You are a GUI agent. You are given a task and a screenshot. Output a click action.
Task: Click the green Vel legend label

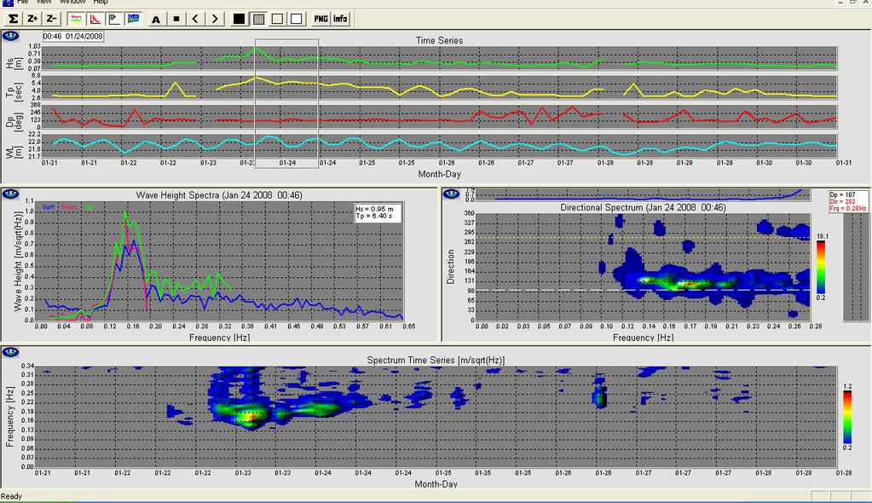point(89,207)
